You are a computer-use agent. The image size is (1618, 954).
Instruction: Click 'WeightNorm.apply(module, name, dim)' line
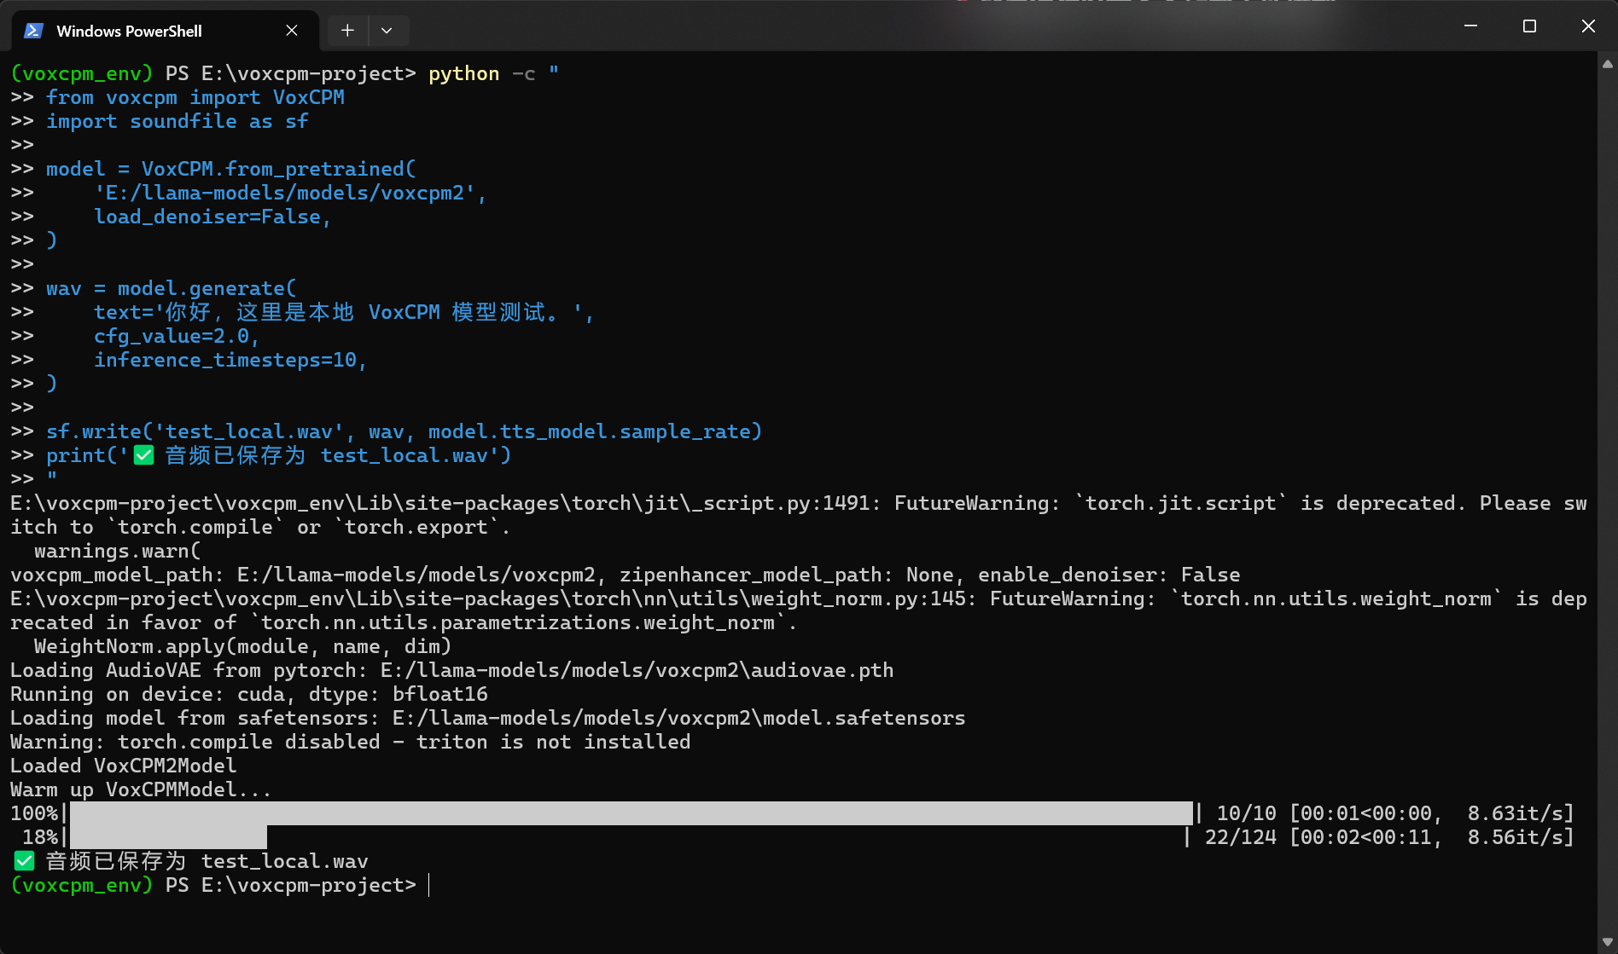pos(243,646)
